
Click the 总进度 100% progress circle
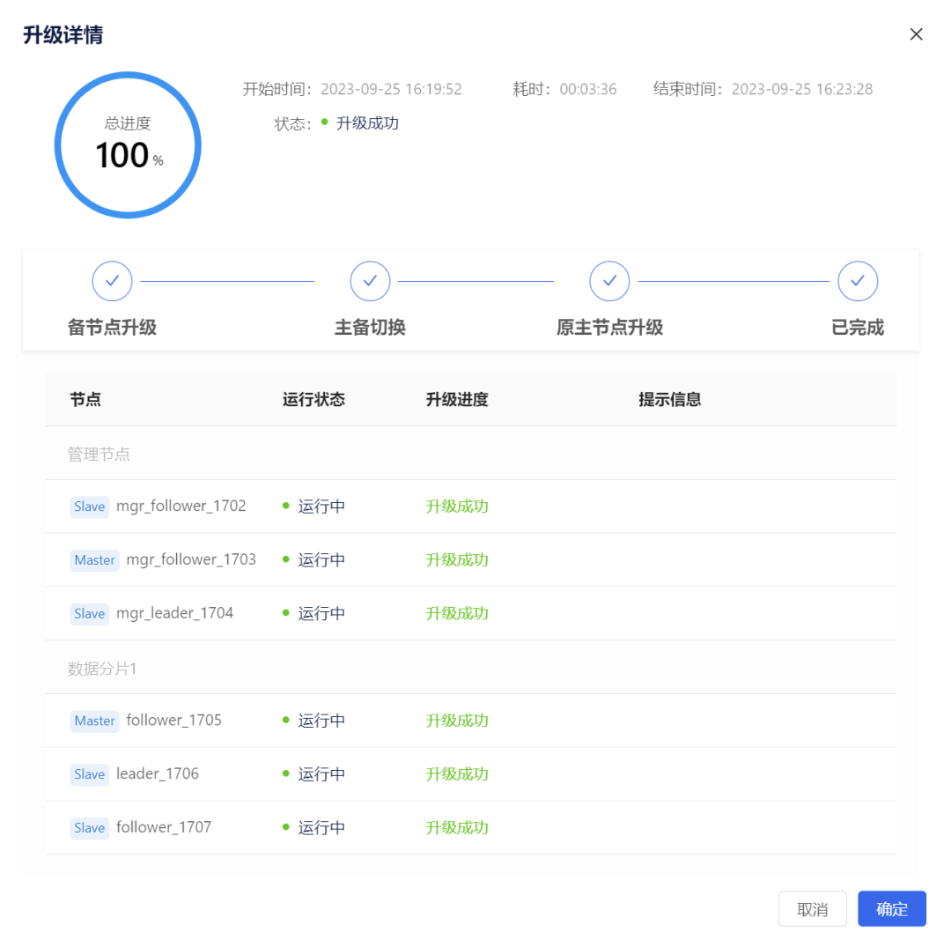[x=128, y=145]
